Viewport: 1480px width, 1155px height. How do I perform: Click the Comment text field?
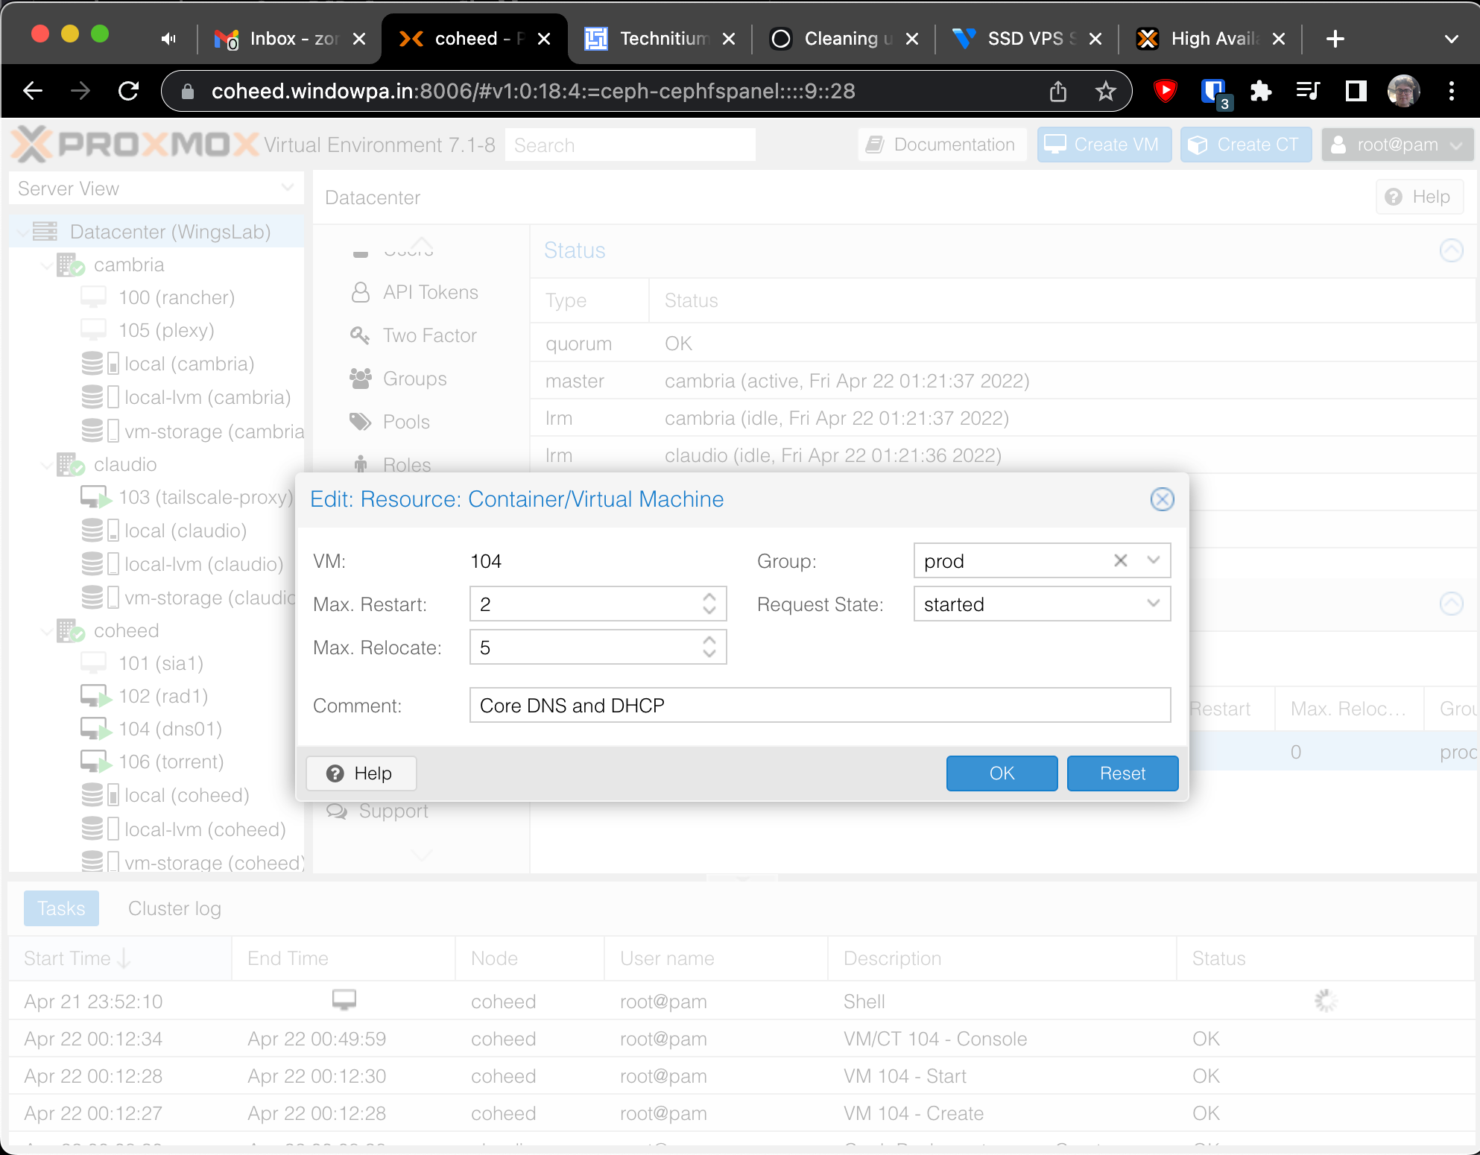(x=820, y=705)
